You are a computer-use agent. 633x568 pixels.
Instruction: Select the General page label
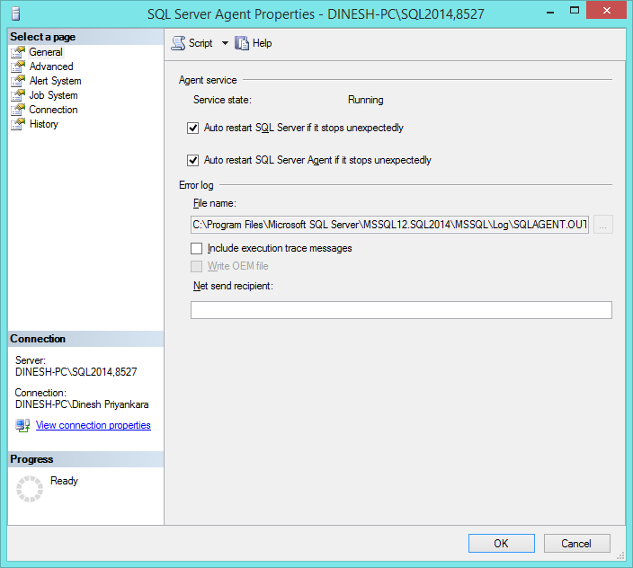46,52
